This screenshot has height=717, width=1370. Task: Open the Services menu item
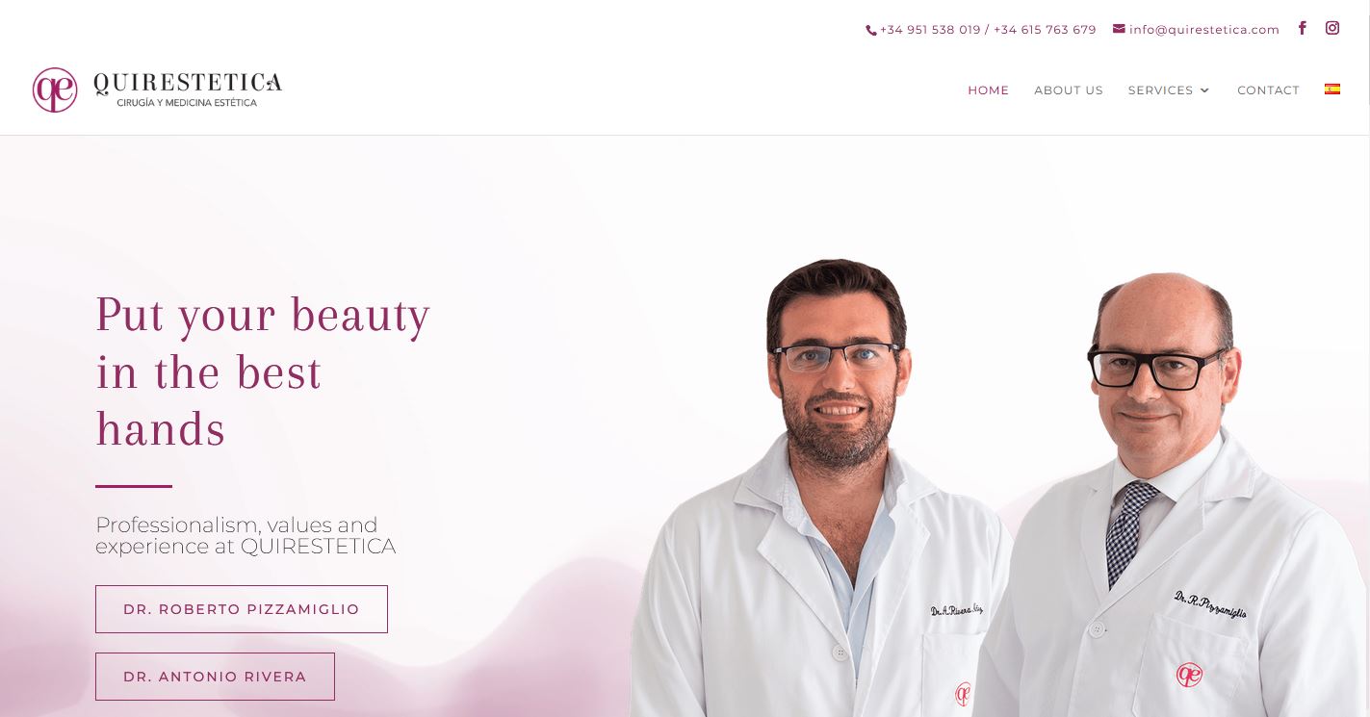[1160, 90]
